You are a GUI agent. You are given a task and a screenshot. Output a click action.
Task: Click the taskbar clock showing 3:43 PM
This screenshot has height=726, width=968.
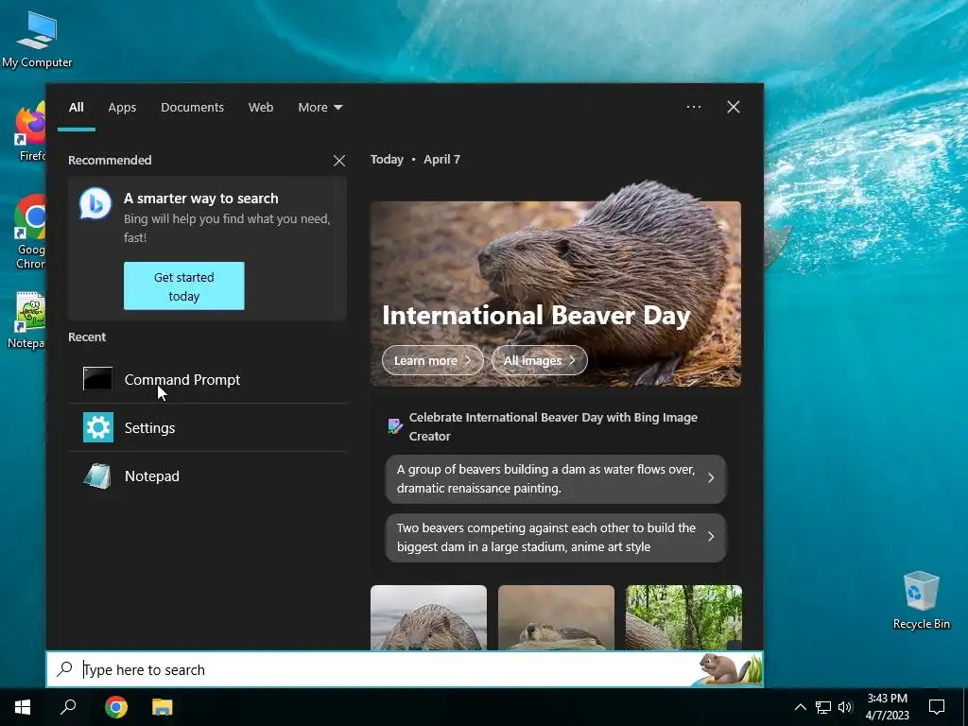coord(887,707)
